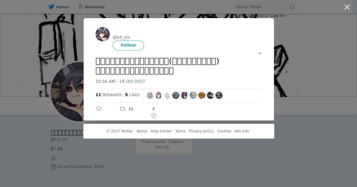Screen dimensions: 357x187
Task: Open the tweet author's avatar in the modal
Action: 103,34
